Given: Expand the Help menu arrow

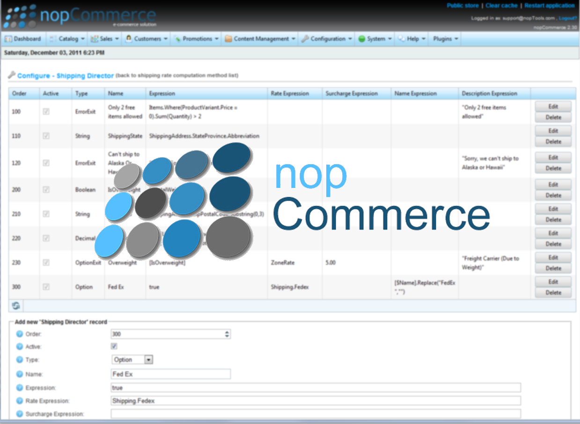Looking at the screenshot, I should (423, 39).
